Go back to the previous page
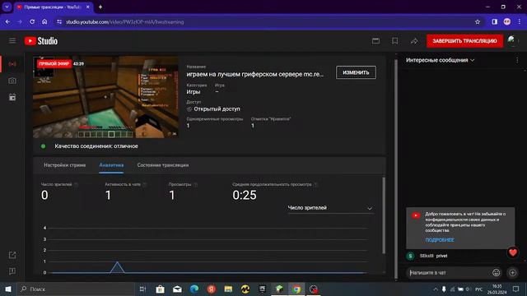The width and height of the screenshot is (527, 296). click(x=7, y=22)
